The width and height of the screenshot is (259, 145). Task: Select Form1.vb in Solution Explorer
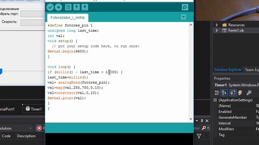click(x=236, y=31)
